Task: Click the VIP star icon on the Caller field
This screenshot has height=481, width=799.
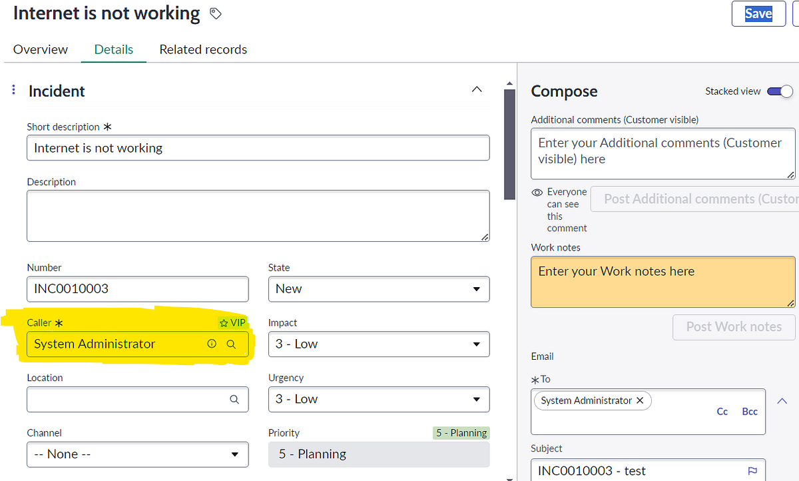Action: 222,322
